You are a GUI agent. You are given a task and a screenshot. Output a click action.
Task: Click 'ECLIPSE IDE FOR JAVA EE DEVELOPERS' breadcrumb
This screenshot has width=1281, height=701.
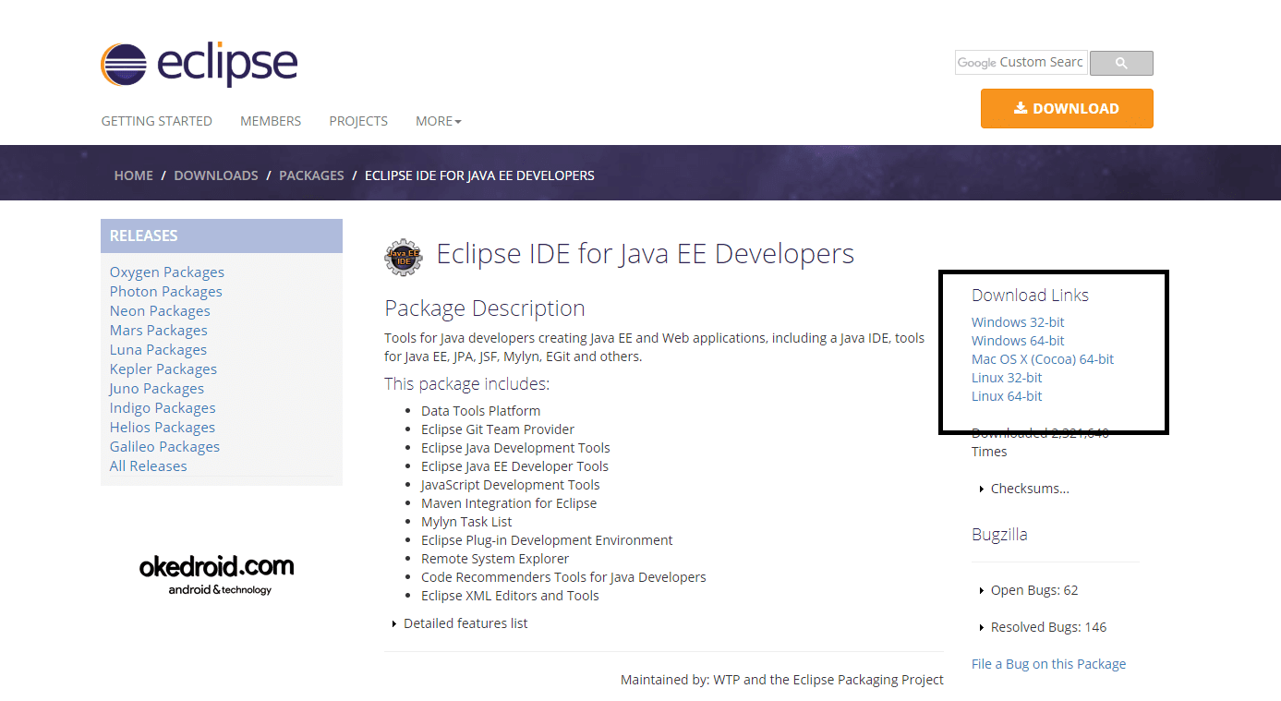click(479, 175)
